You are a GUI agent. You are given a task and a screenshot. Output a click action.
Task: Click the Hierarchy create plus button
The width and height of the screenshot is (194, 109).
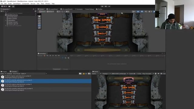(2, 11)
